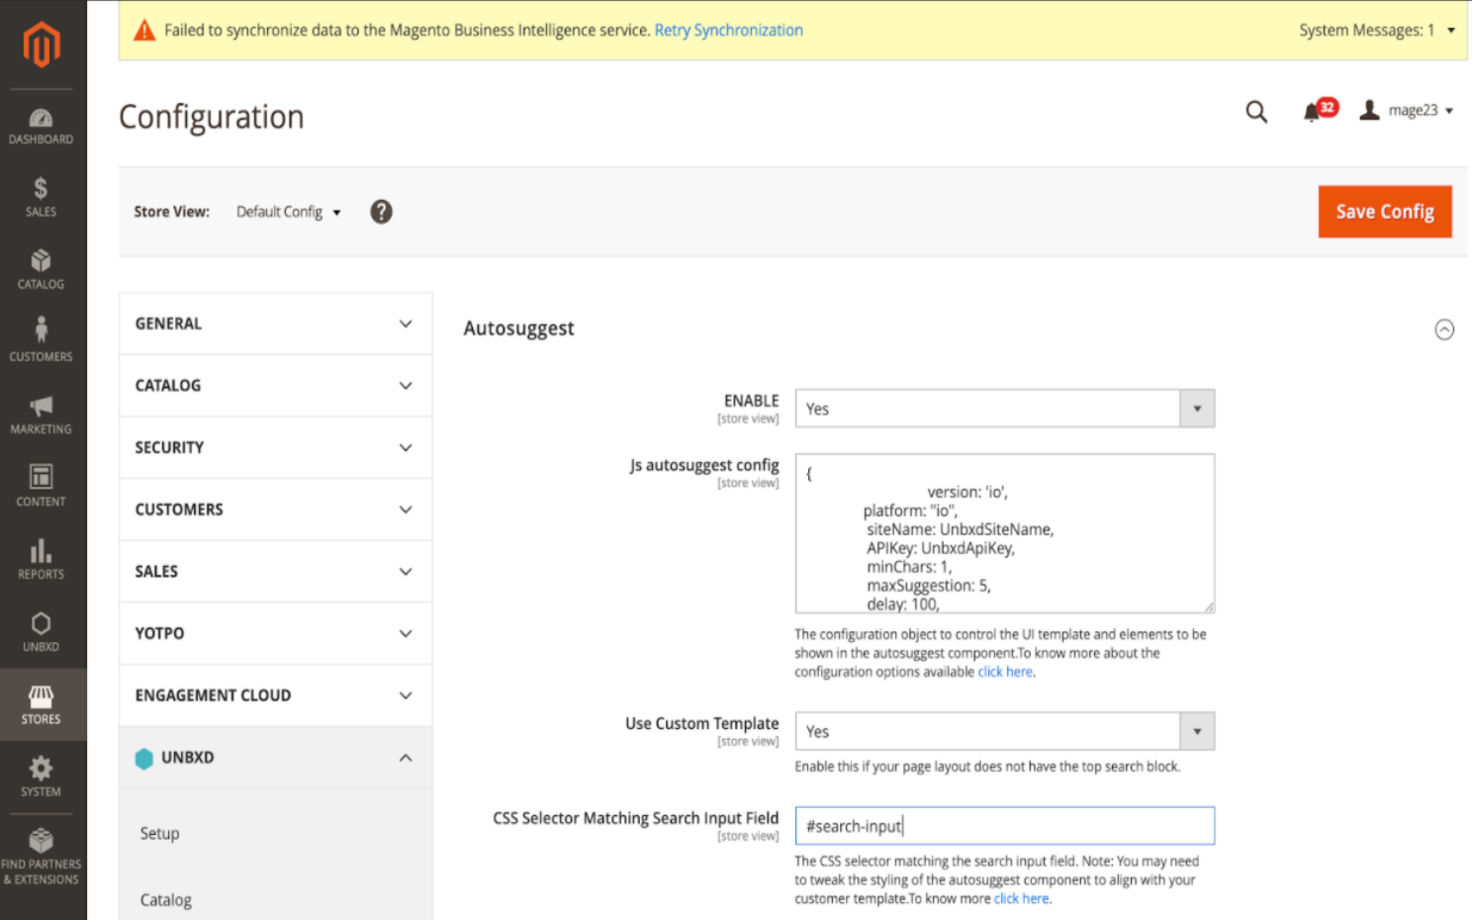Collapse the Autosuggest section circle icon
The width and height of the screenshot is (1472, 920).
1444,329
